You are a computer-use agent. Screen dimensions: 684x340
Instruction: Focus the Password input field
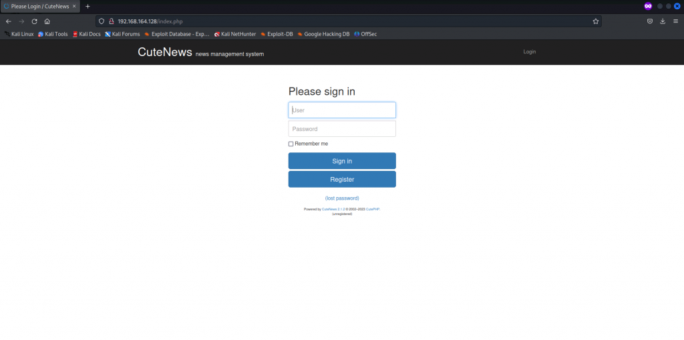click(342, 129)
